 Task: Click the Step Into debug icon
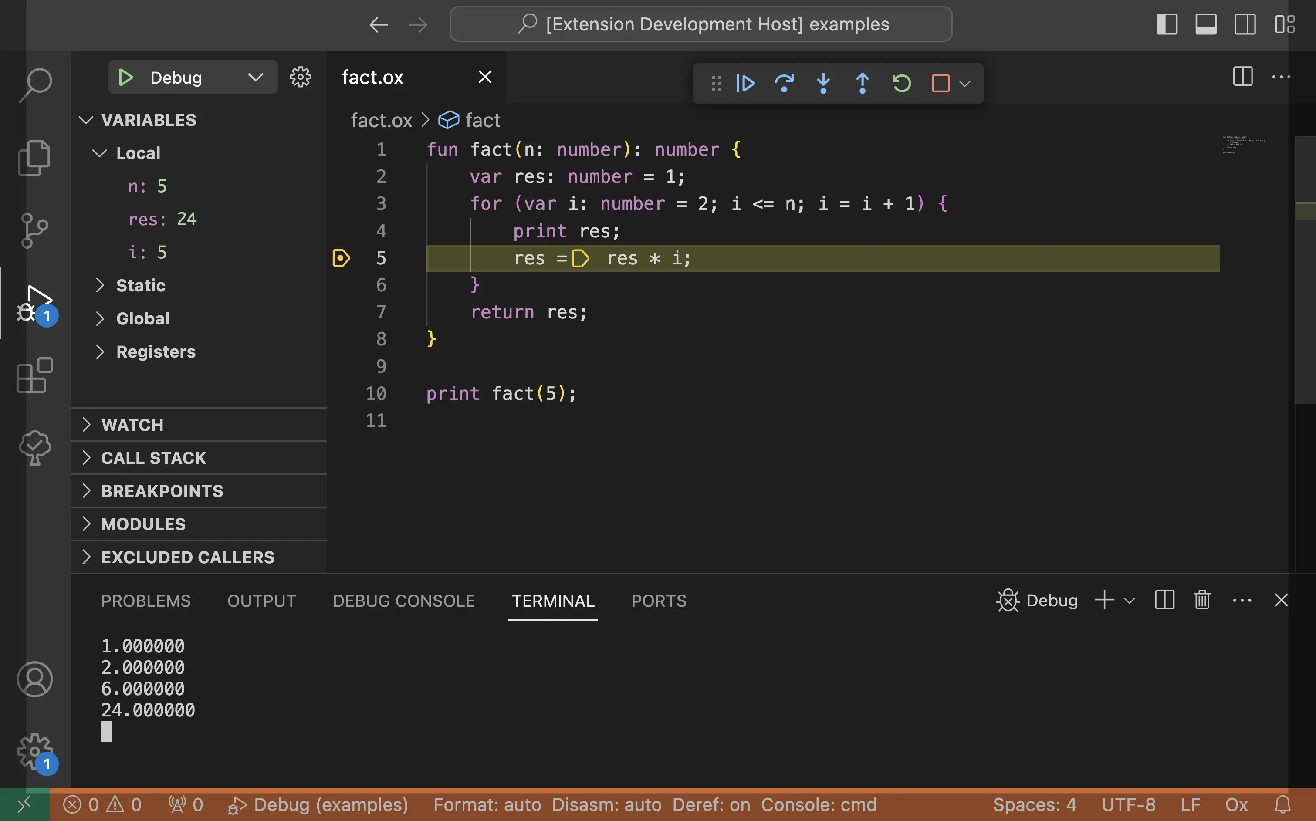pyautogui.click(x=823, y=84)
